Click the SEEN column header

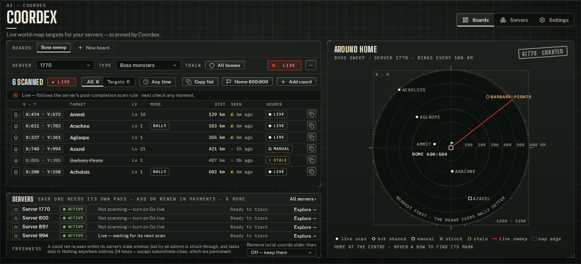tap(236, 104)
